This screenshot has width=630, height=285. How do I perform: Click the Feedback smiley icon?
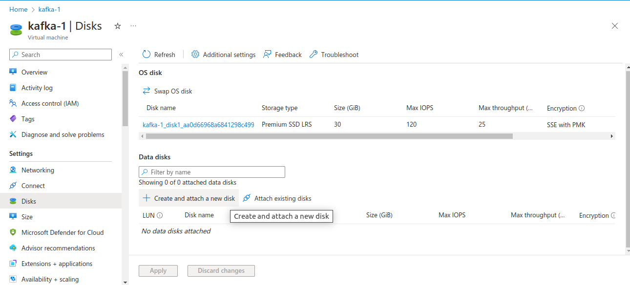click(267, 54)
